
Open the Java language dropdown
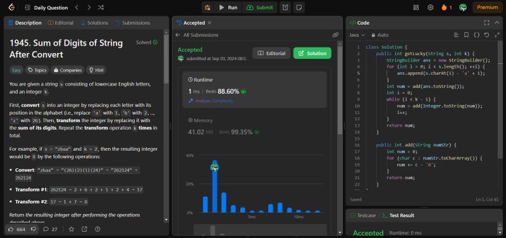(x=357, y=35)
